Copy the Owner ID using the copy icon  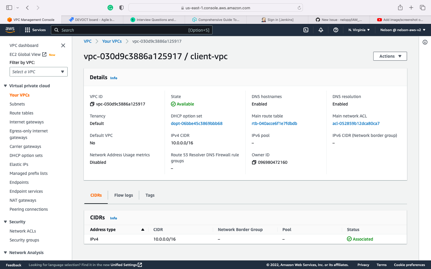(254, 162)
